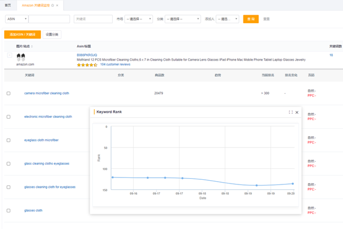The height and width of the screenshot is (229, 343).
Task: Open the 104 customer reviews link
Action: tap(115, 65)
